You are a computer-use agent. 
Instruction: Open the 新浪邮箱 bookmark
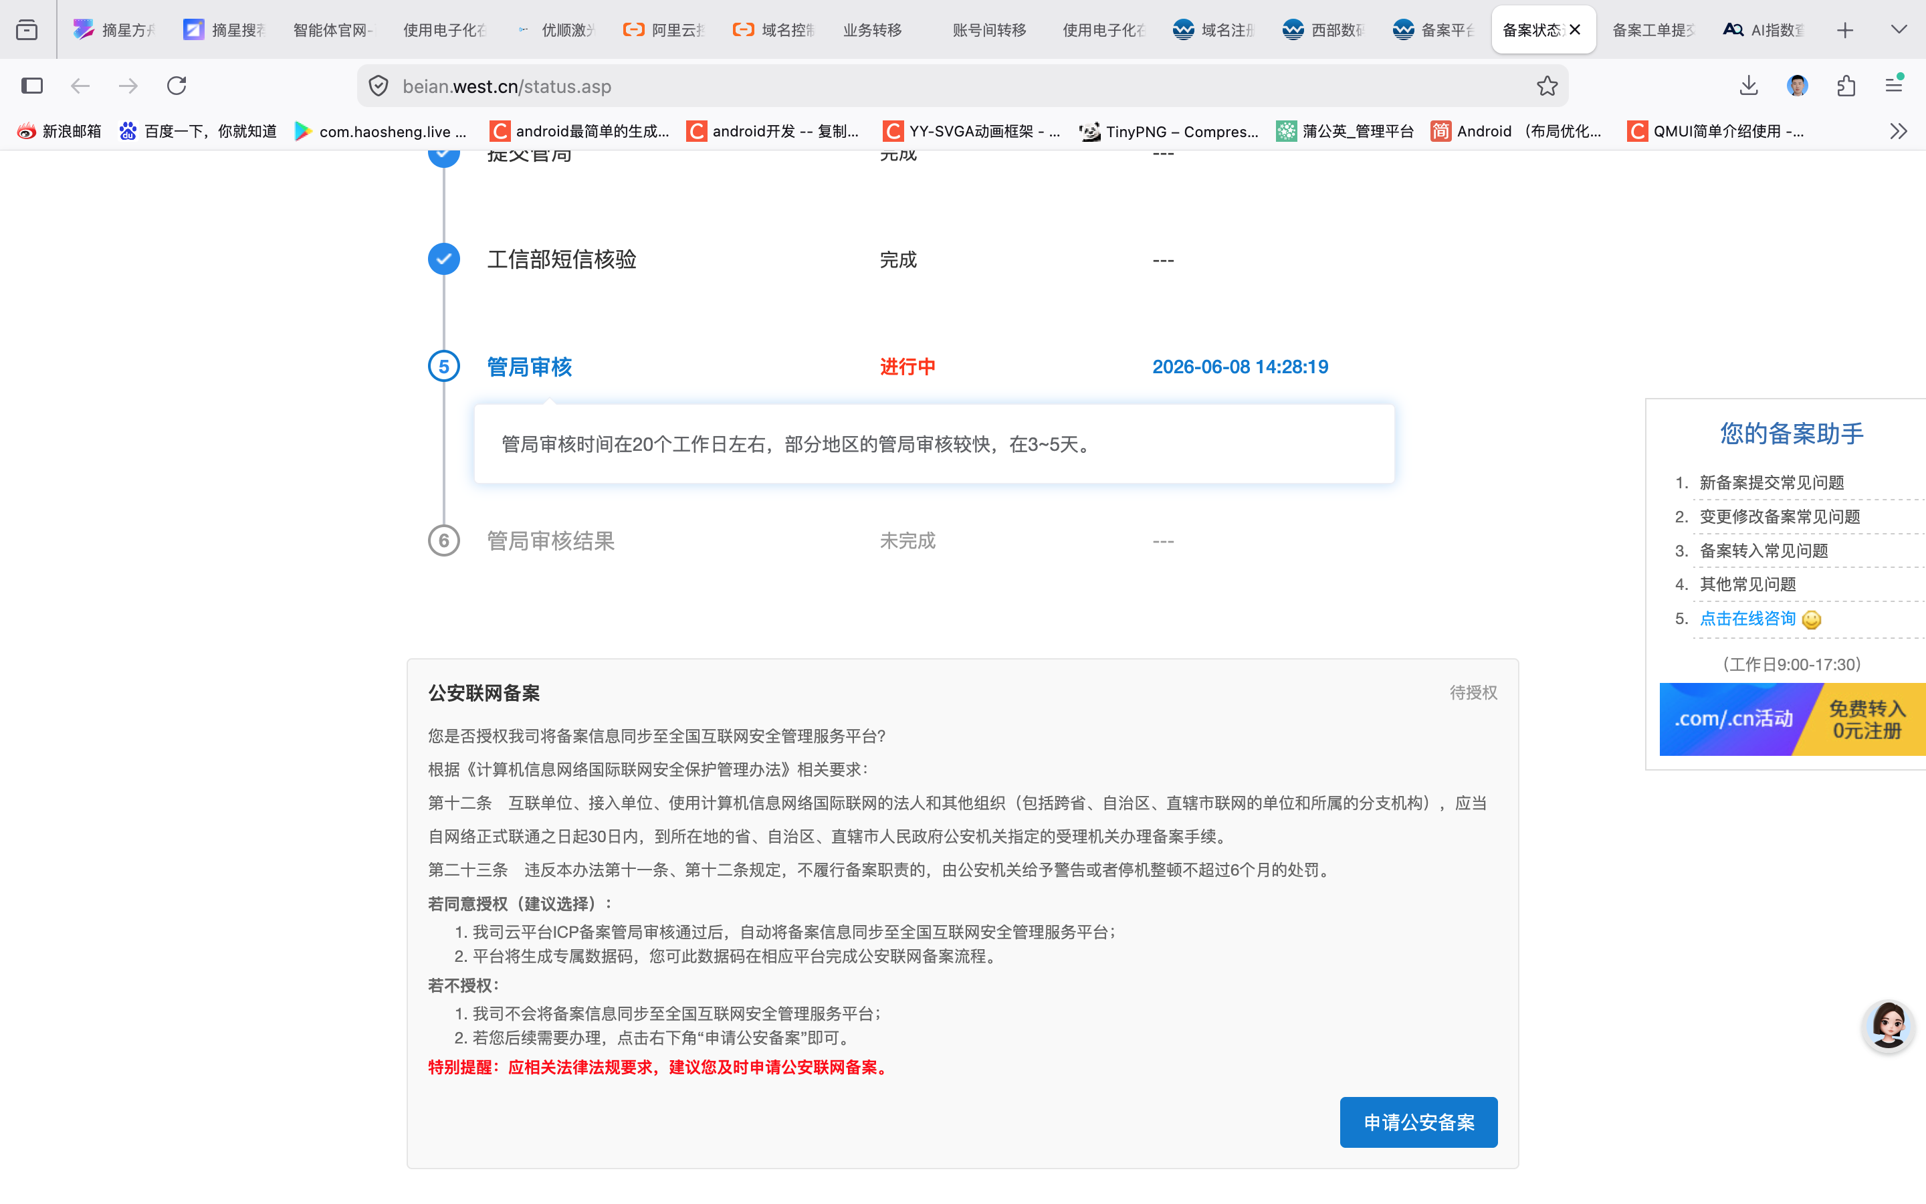[x=60, y=131]
